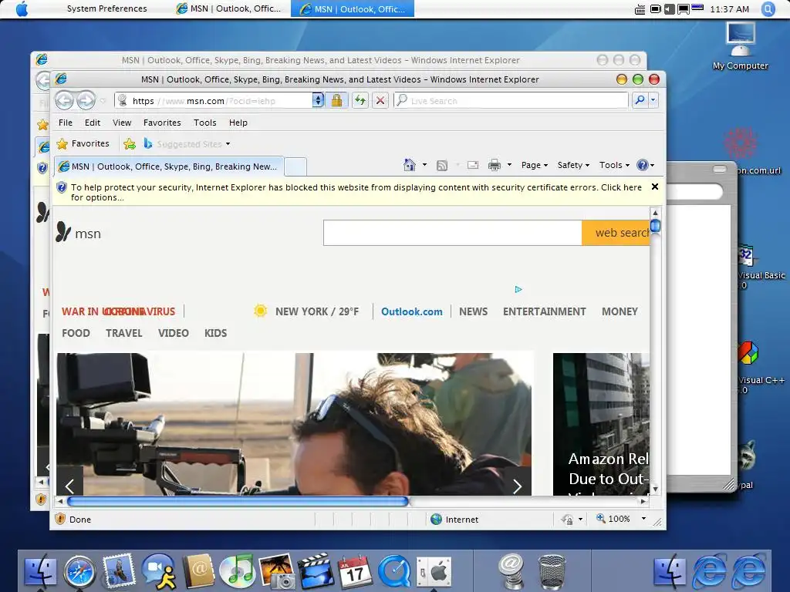
Task: Click the Home icon in command bar
Action: pyautogui.click(x=410, y=165)
